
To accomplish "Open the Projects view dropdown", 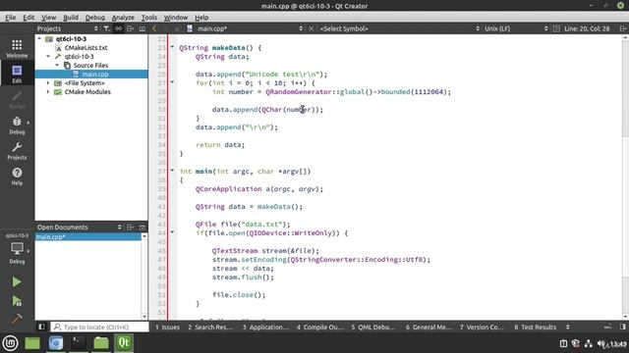I will 68,28.
